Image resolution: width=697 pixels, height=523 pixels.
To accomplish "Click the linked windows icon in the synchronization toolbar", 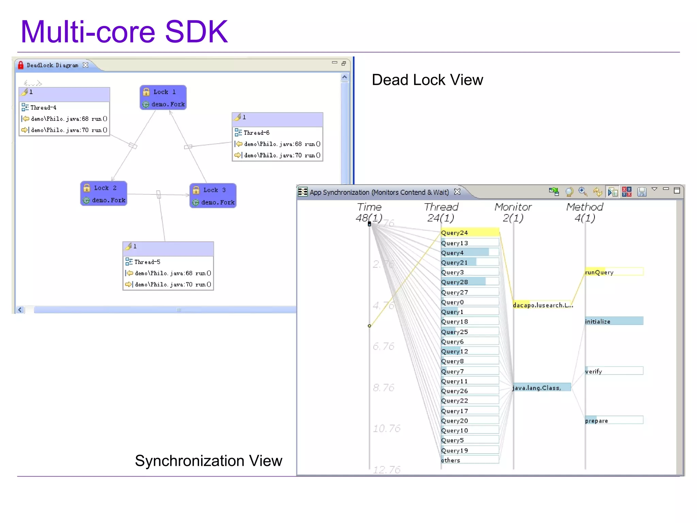I will click(x=554, y=192).
